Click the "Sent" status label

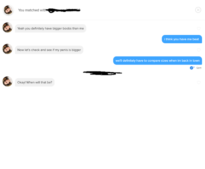point(199,68)
